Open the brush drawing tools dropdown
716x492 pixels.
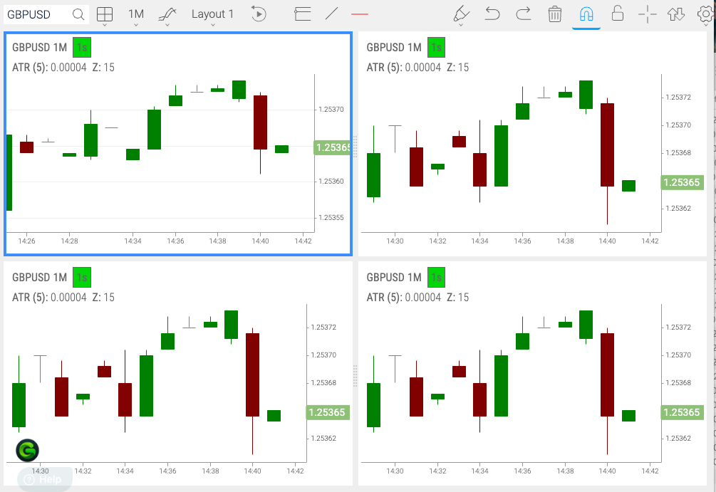click(x=461, y=15)
